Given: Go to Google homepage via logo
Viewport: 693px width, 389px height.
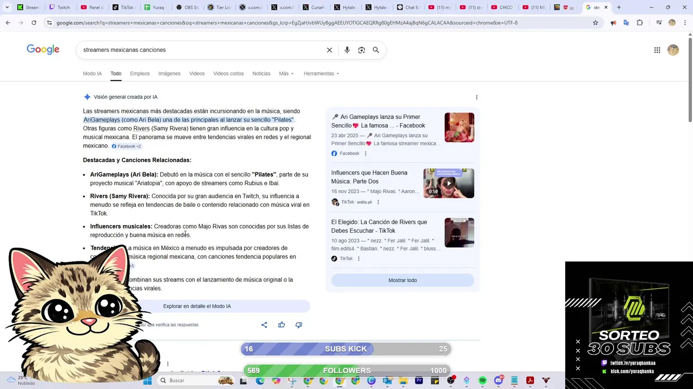Looking at the screenshot, I should point(43,50).
